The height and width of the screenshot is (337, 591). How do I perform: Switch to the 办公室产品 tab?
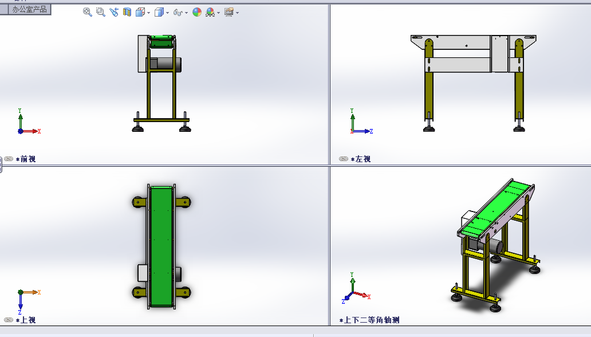click(x=29, y=9)
